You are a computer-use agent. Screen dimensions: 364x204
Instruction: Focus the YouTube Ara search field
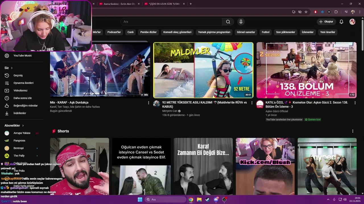coord(171,22)
